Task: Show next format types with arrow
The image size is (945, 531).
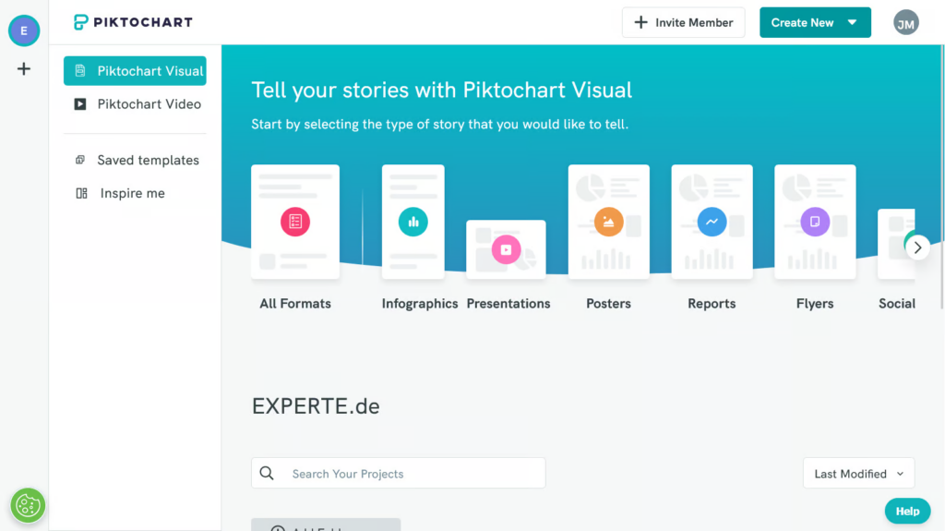Action: [x=917, y=247]
